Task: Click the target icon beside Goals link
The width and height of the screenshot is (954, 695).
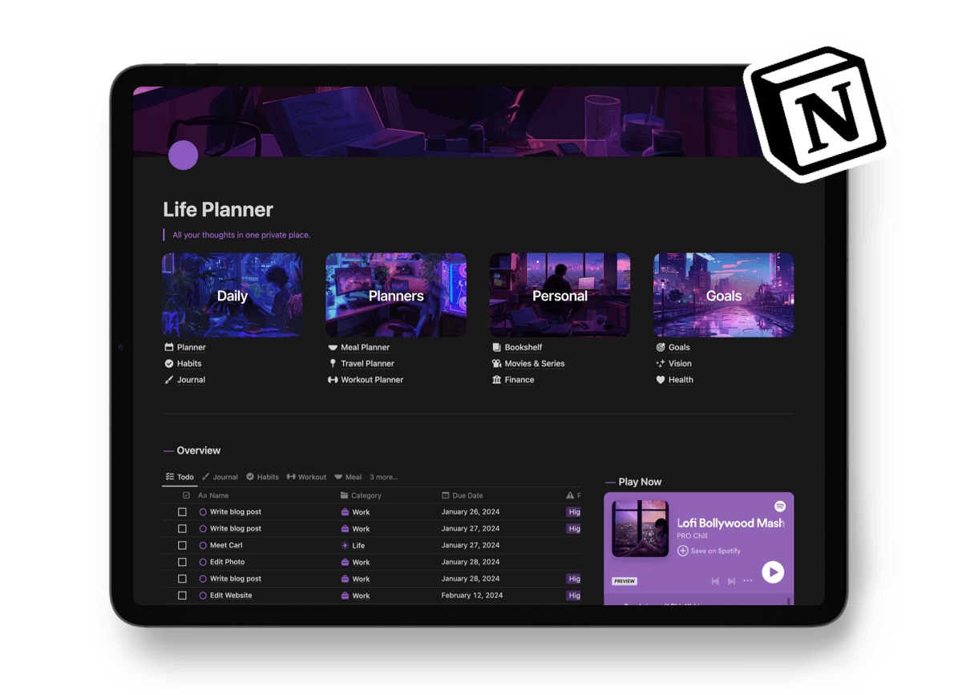Action: click(660, 347)
